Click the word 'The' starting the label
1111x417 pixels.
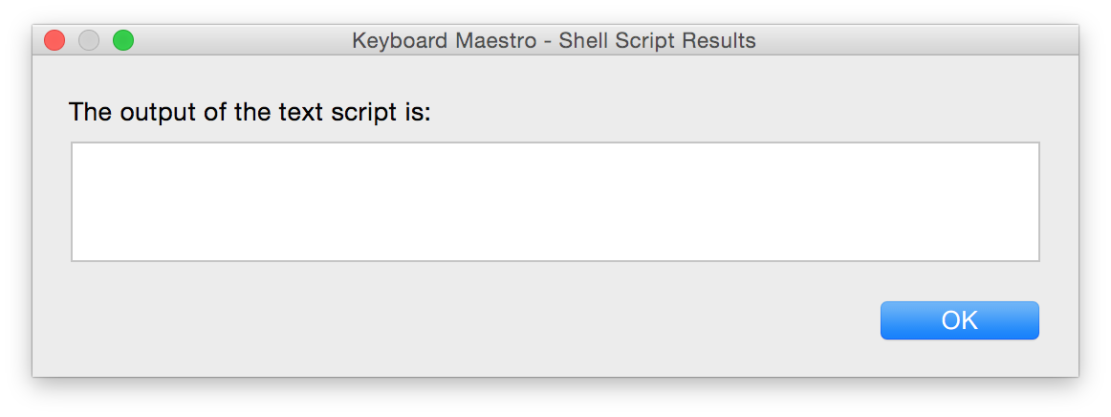[90, 112]
